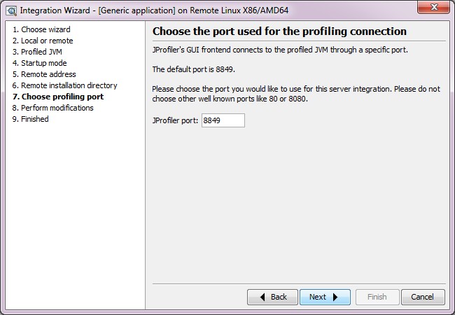This screenshot has height=315, width=455.
Task: Proceed with the Next button
Action: (325, 297)
